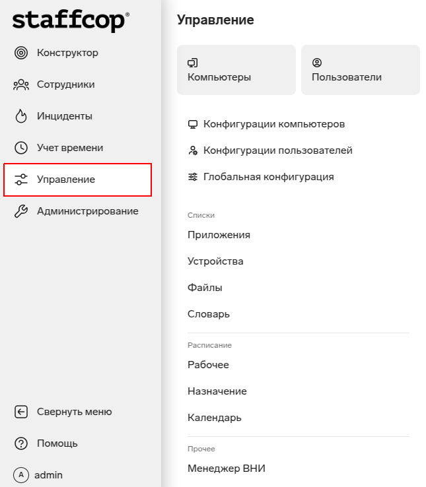This screenshot has width=426, height=487.
Task: Click the Помощь question mark icon
Action: [x=21, y=443]
